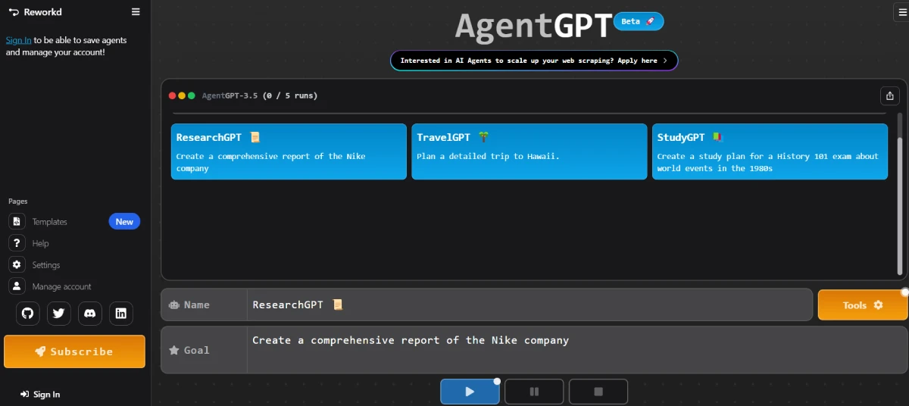This screenshot has height=406, width=909.
Task: Open the Twitter social icon link
Action: 59,313
